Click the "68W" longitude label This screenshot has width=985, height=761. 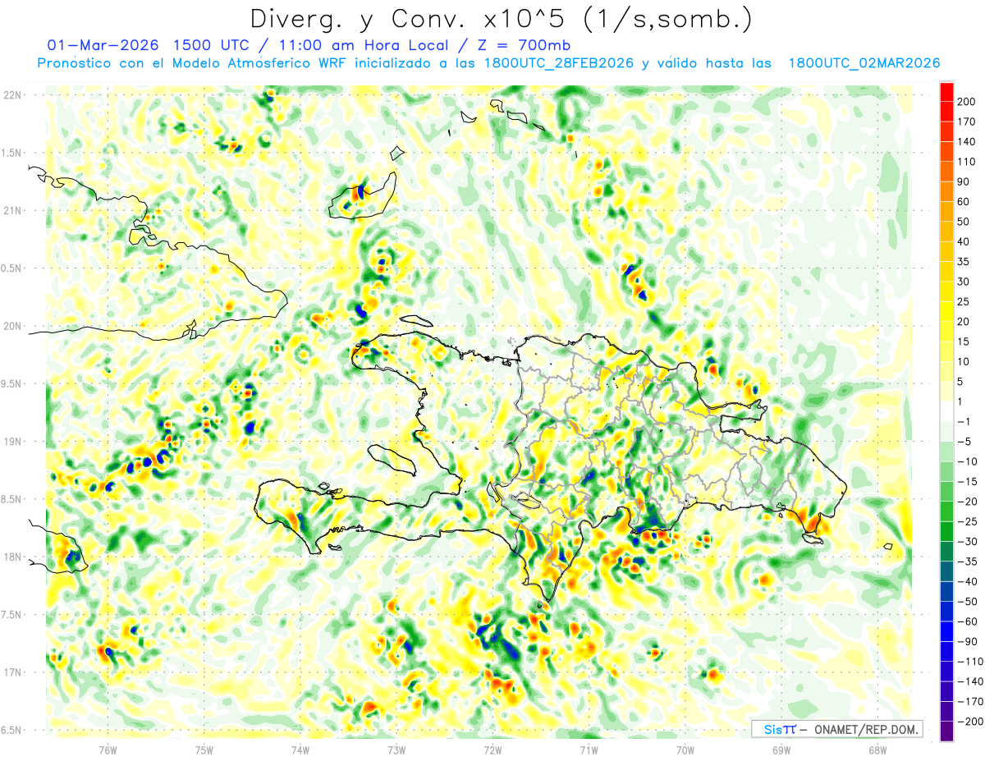pos(877,750)
